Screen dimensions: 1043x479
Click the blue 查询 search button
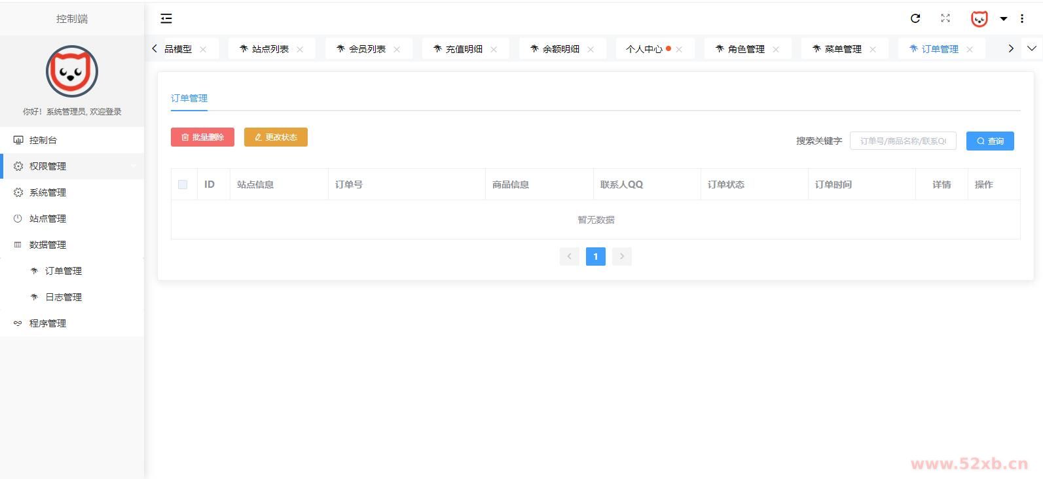tap(990, 141)
